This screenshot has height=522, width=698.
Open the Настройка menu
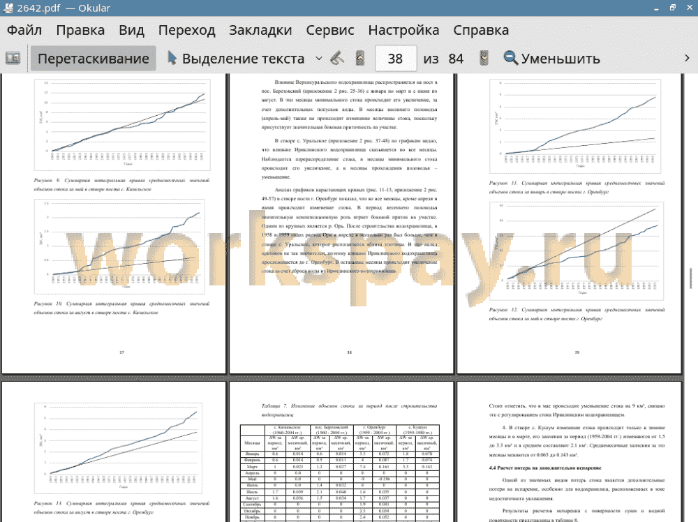403,30
